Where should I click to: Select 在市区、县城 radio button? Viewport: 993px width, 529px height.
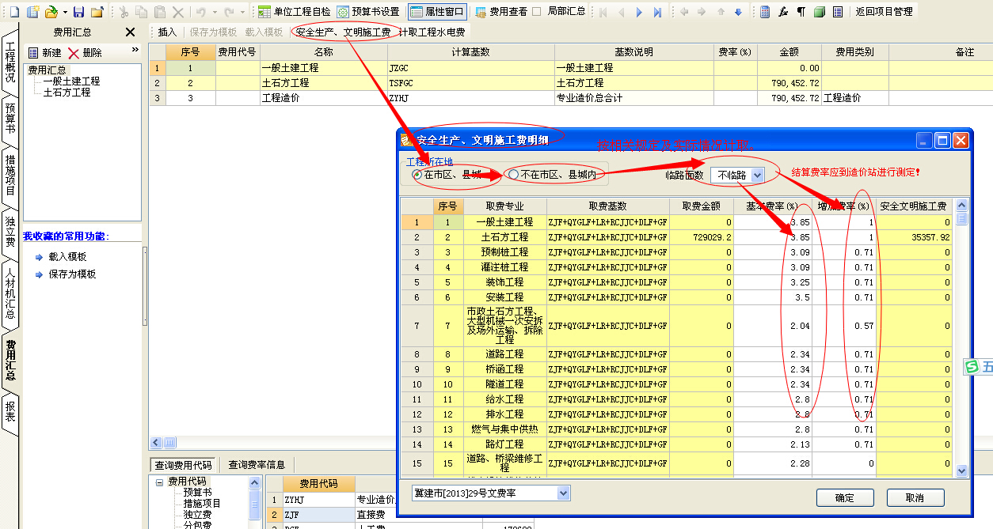point(417,174)
